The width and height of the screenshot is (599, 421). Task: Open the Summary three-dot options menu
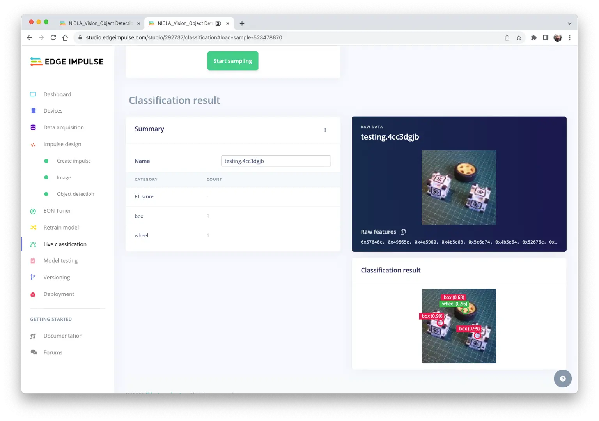point(325,130)
